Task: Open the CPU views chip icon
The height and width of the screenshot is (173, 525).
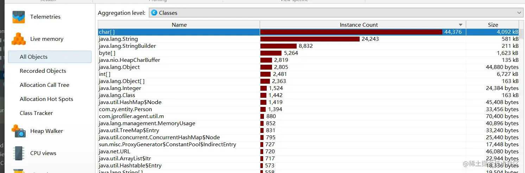Action: [19, 153]
